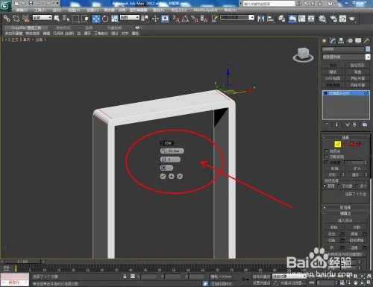Toggle the 3D Snaps icon
Screen dimensions: 373x287
coord(176,19)
